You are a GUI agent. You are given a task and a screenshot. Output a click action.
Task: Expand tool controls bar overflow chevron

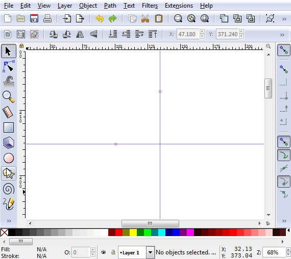[282, 35]
